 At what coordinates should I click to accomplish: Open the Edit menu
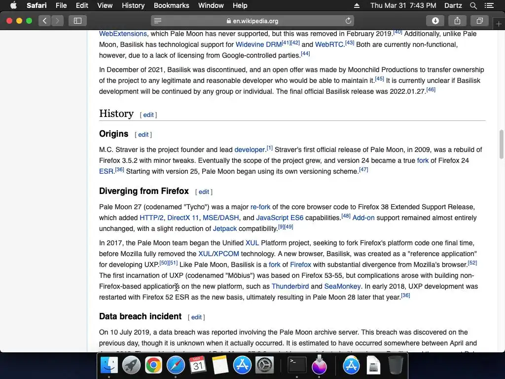click(82, 5)
